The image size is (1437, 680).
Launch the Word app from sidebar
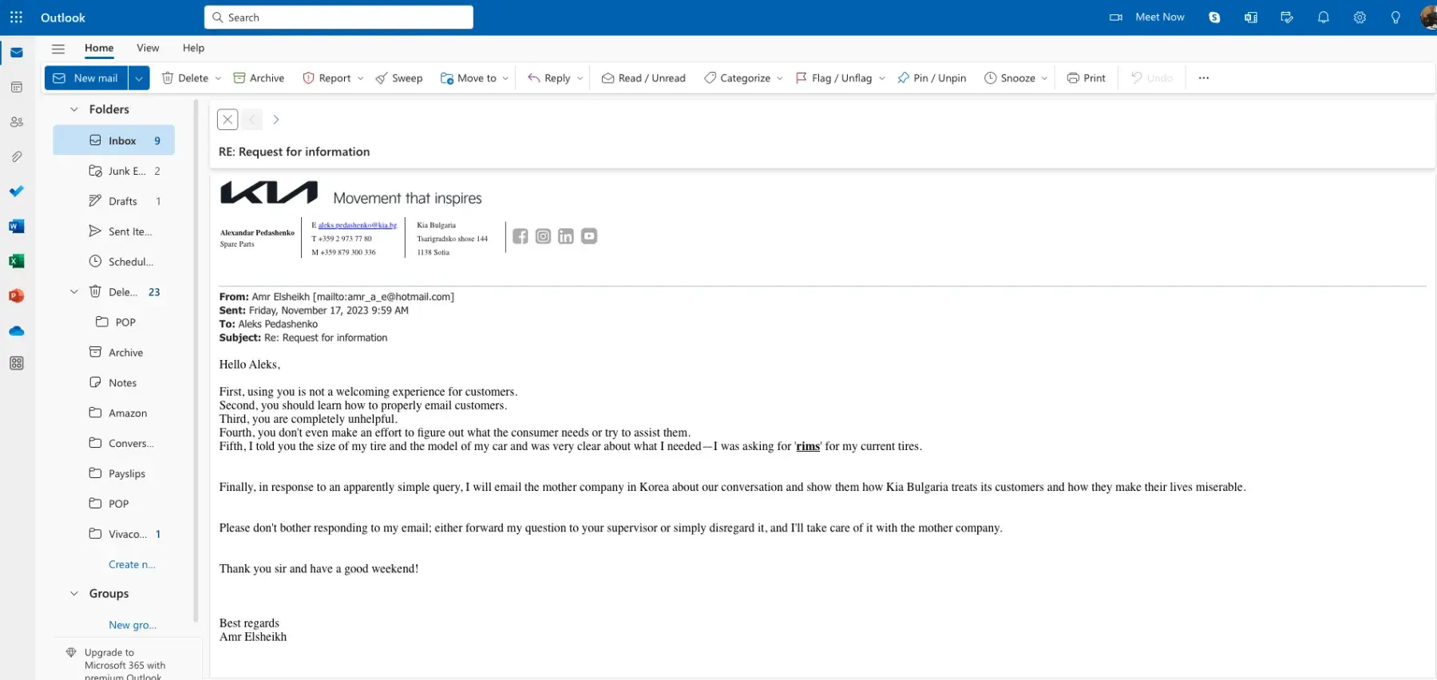(x=17, y=227)
